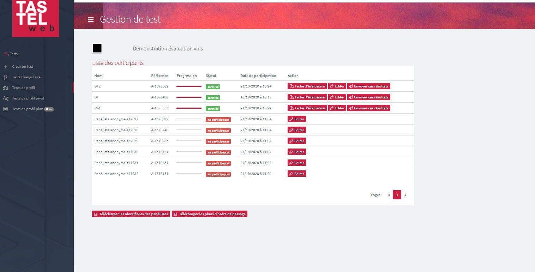
Task: Open the Tests breadcrumb link
Action: (x=13, y=54)
